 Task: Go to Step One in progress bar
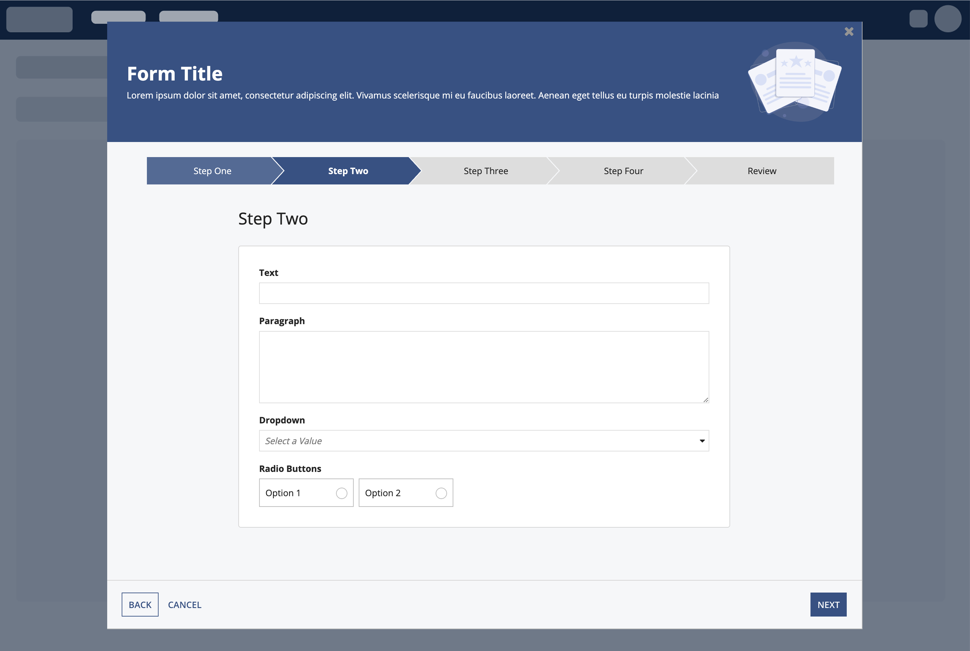point(212,171)
